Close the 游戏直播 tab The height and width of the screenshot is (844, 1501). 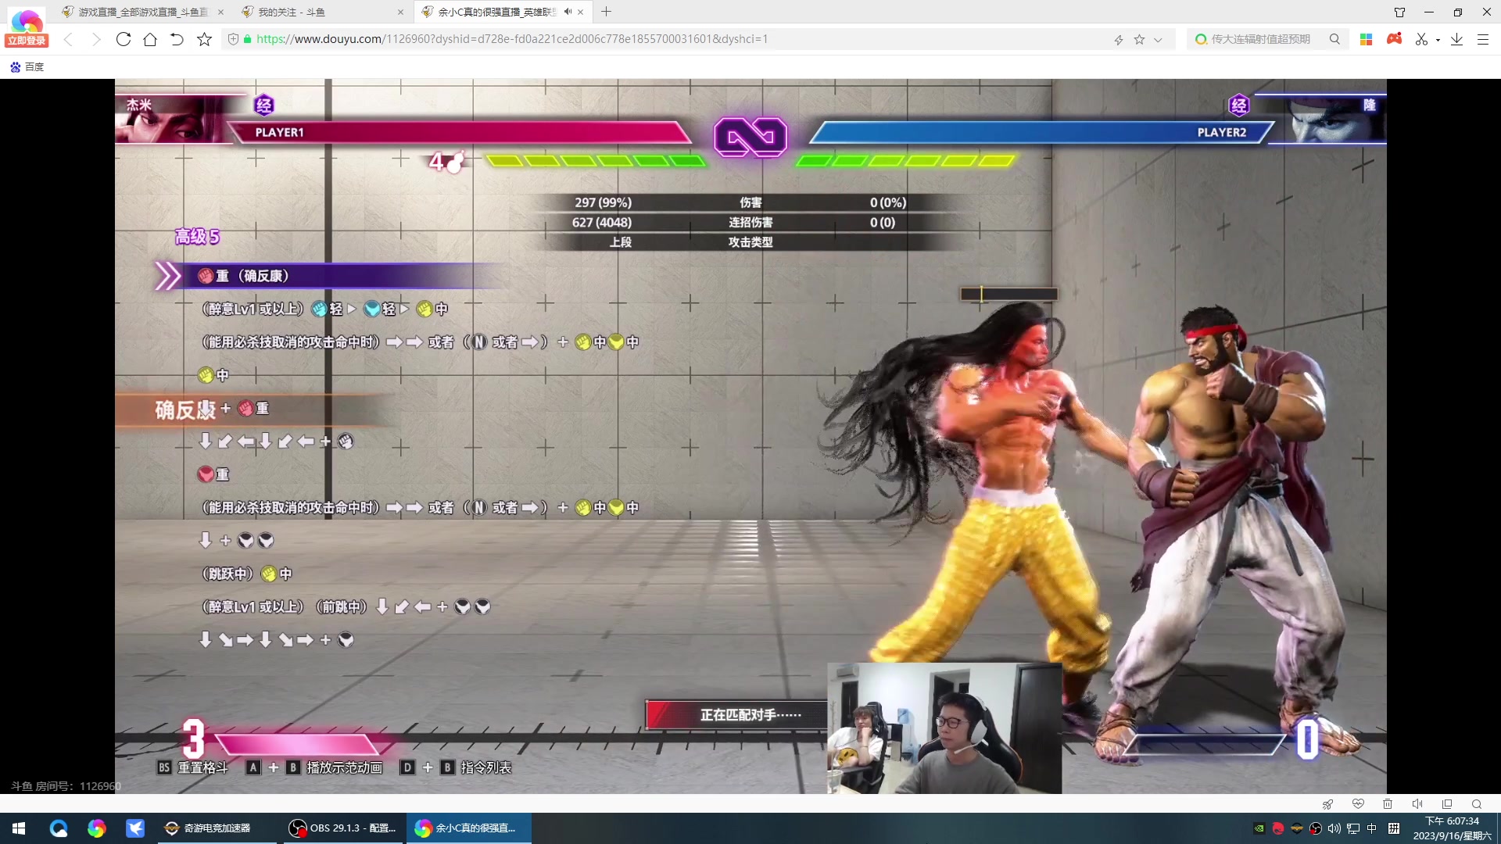point(220,12)
